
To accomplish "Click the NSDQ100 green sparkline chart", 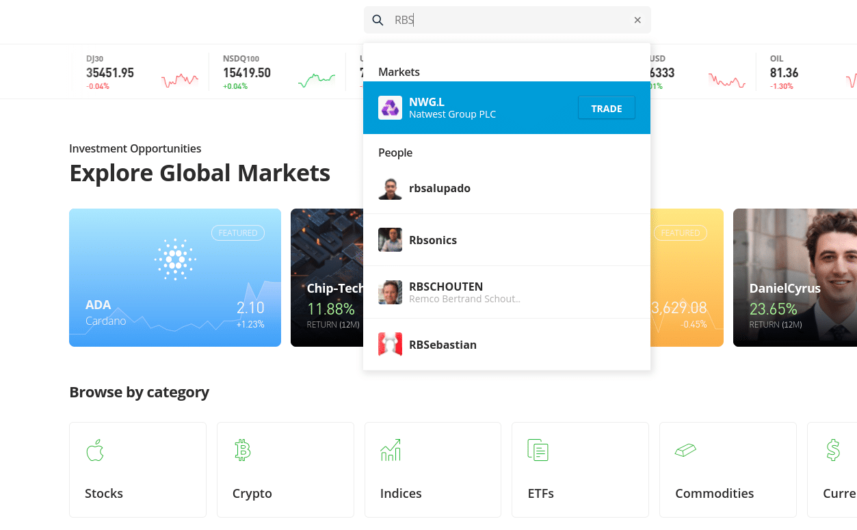I will (317, 81).
